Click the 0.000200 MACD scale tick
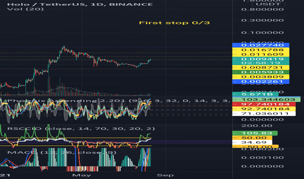304x179 pixels. [262, 149]
